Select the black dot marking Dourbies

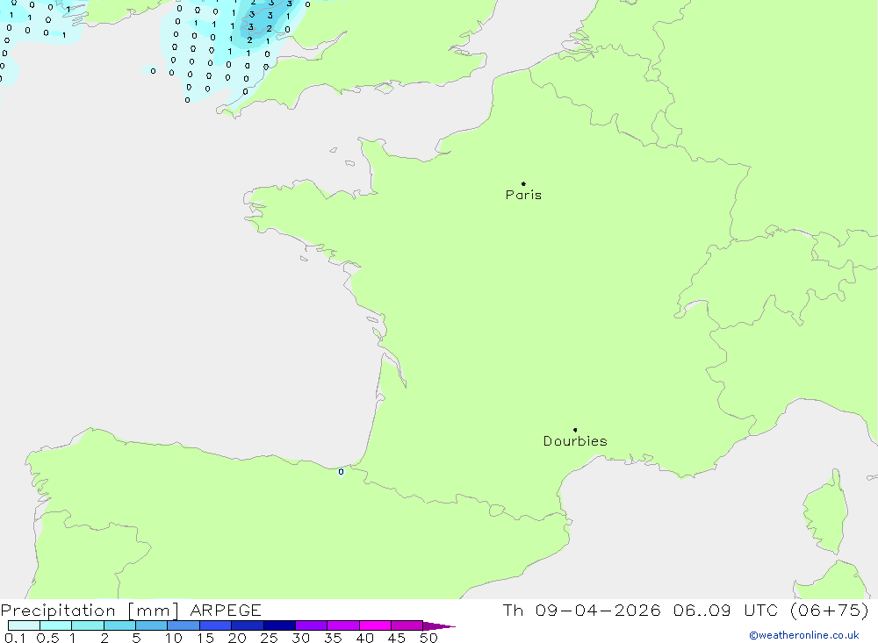click(x=575, y=430)
